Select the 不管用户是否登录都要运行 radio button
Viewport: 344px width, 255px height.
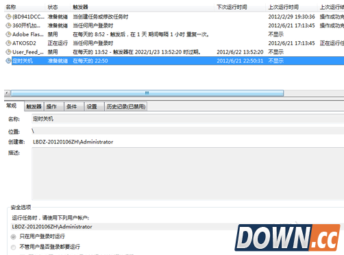click(x=14, y=247)
